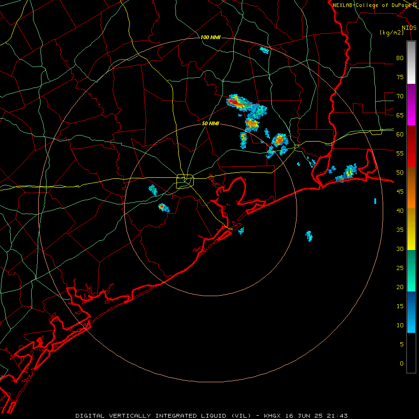Click the 0 value on the scale
The image size is (419, 419).
coord(402,364)
